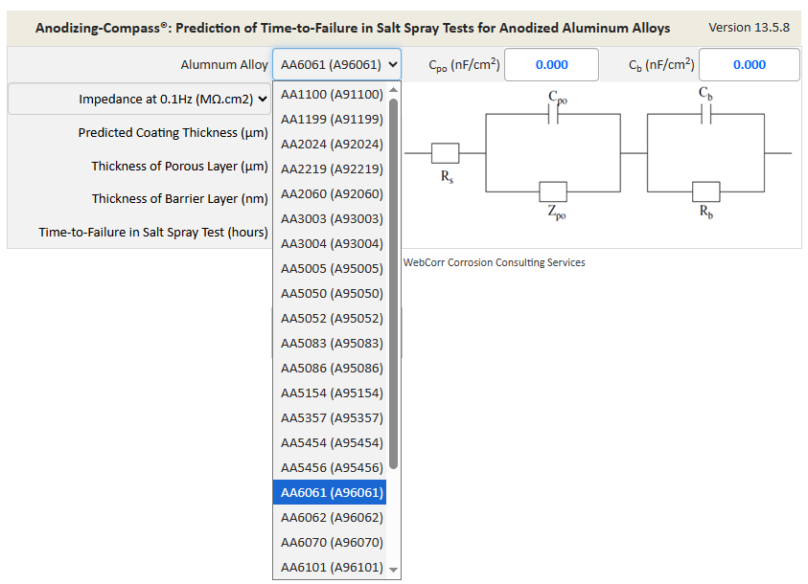Screen dimensions: 808x584
Task: Click the alloy list scrollbar thumb
Action: tap(393, 282)
